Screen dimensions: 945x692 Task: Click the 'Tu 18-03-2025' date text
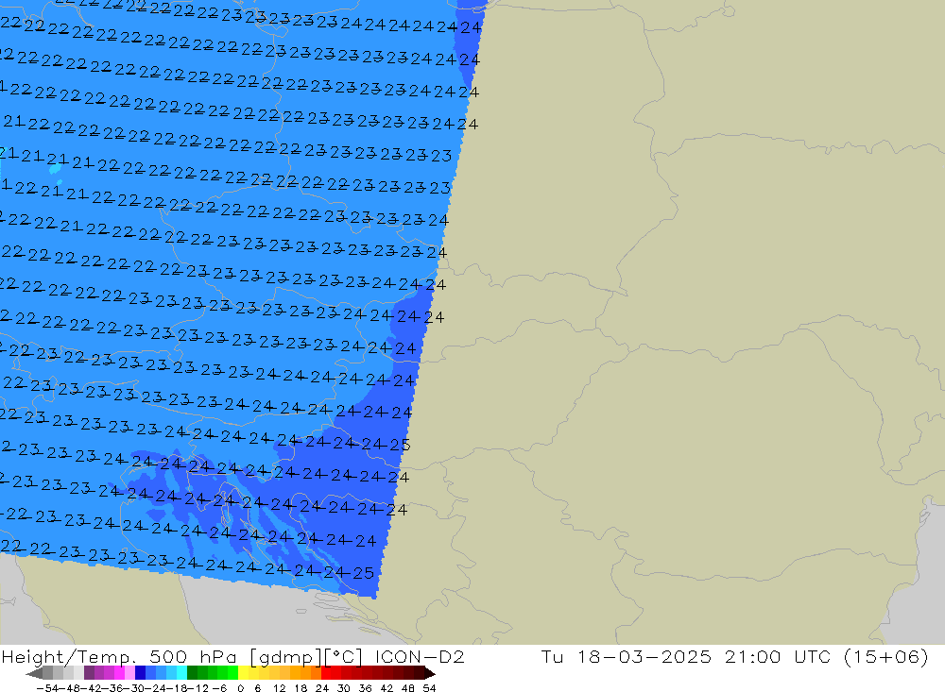tap(627, 656)
